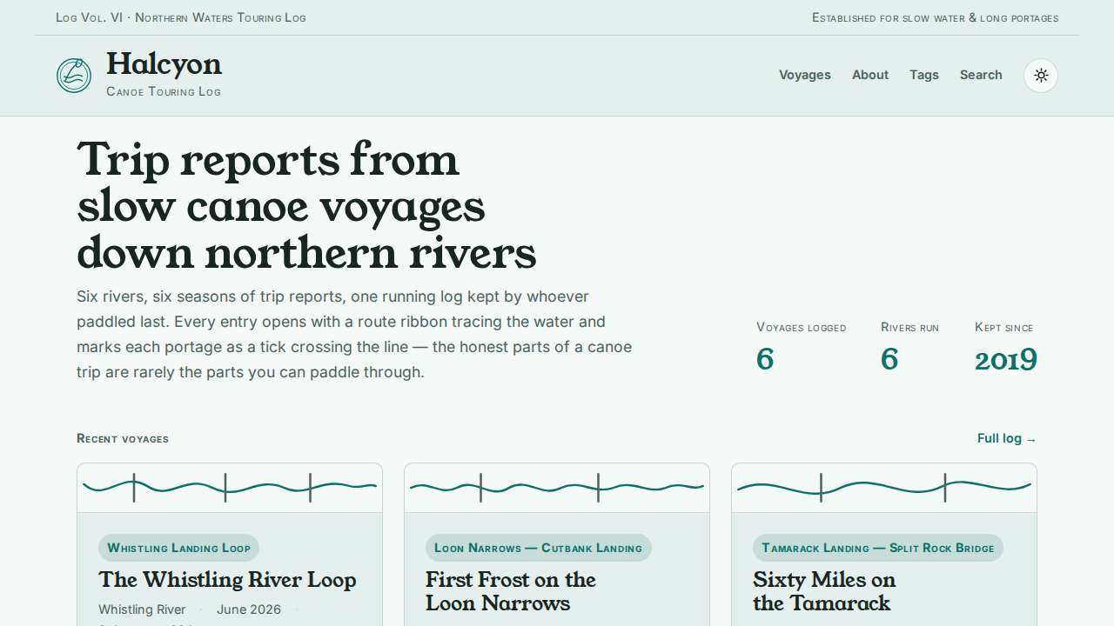Open the Search nav item

coord(981,75)
